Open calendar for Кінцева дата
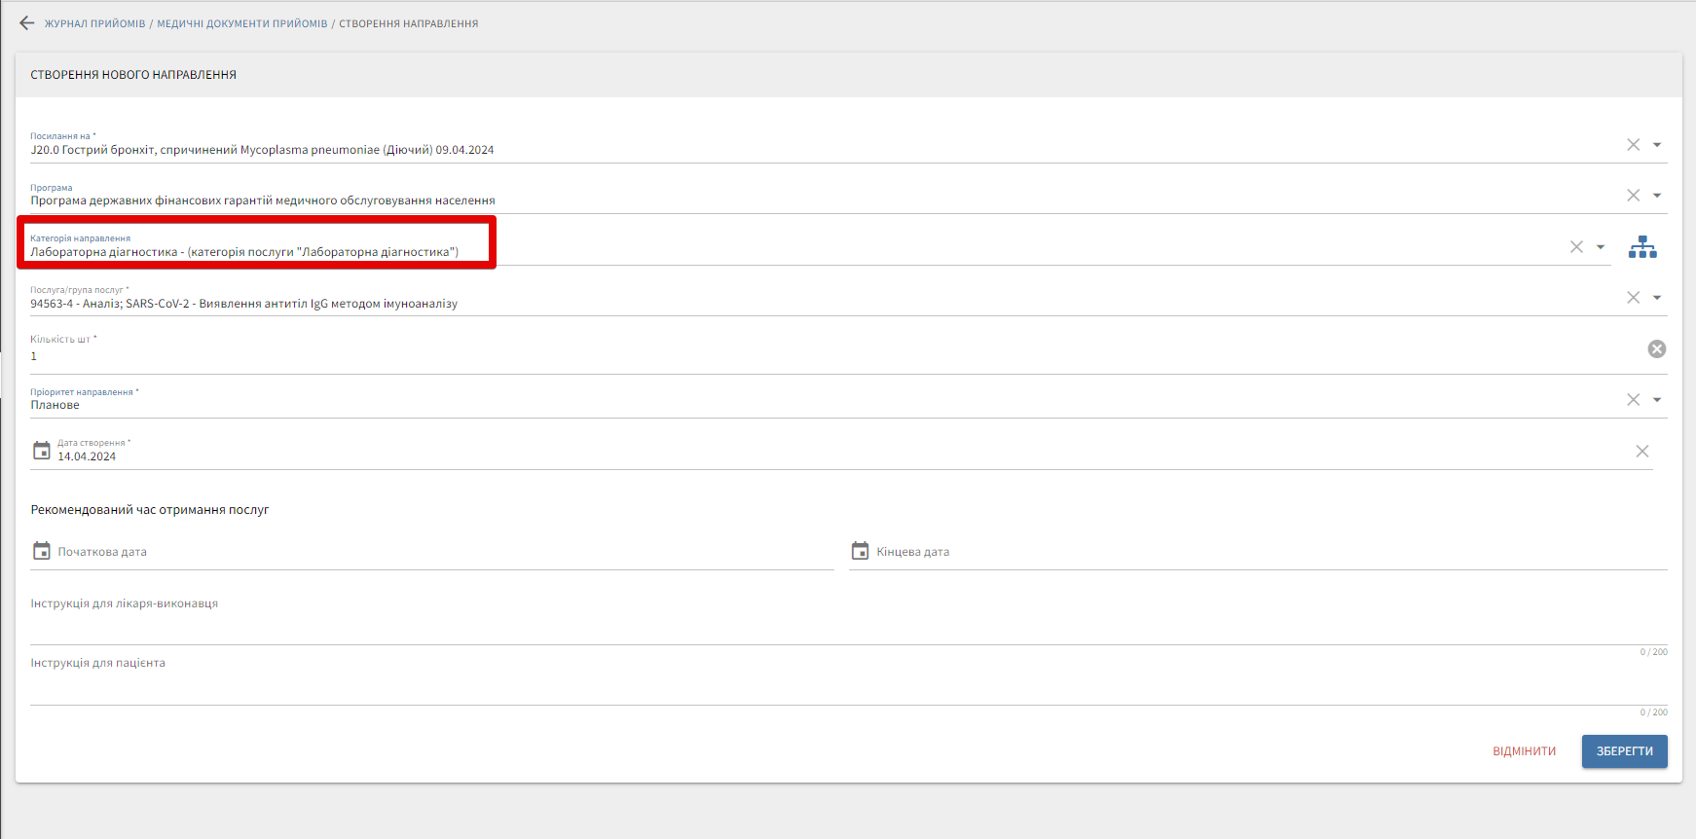 click(x=860, y=551)
